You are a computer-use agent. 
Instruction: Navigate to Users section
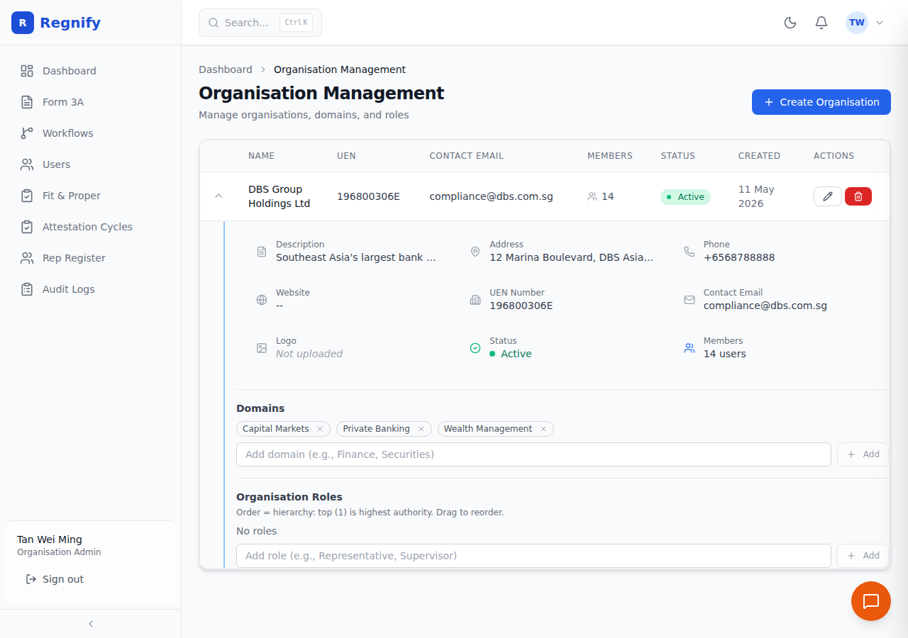(91, 164)
